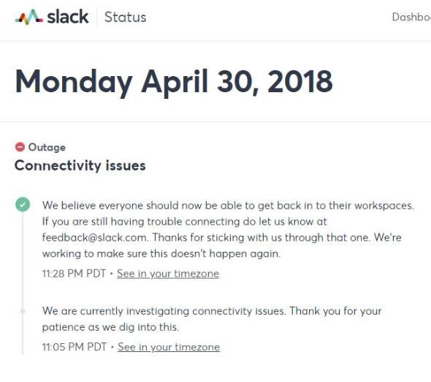Select the Outage label text
Viewport: 431px width, 382px height.
(47, 147)
